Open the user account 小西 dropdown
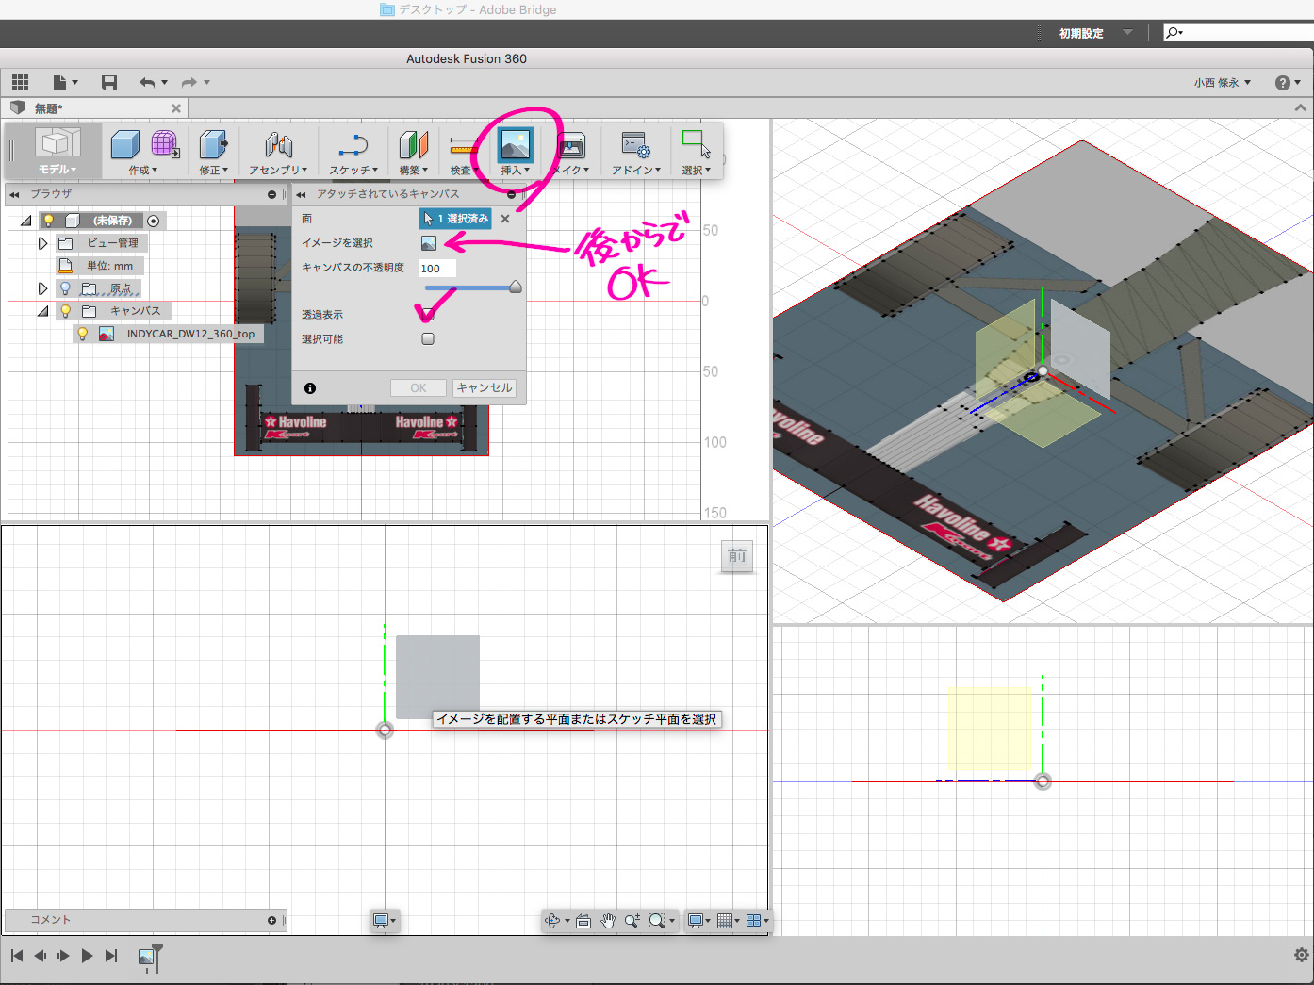Image resolution: width=1314 pixels, height=985 pixels. (x=1222, y=83)
